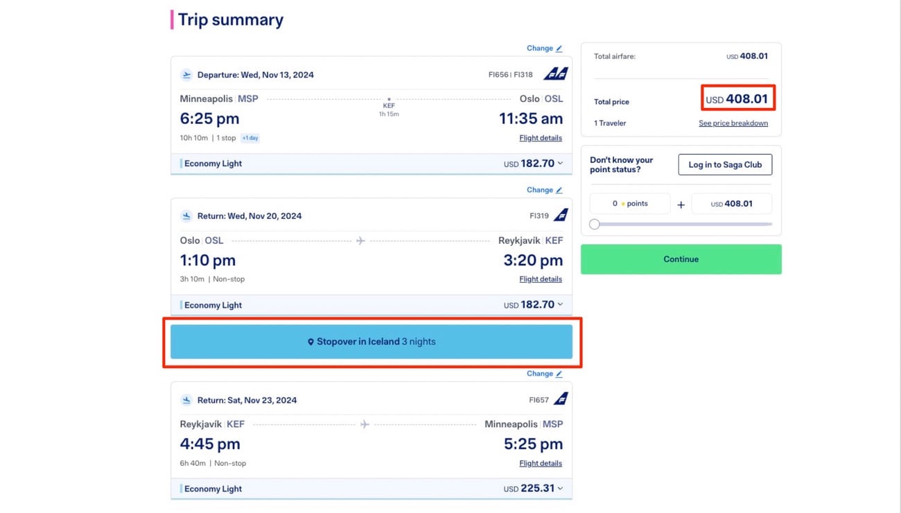The image size is (901, 513).
Task: Click the green Continue button
Action: [x=681, y=259]
